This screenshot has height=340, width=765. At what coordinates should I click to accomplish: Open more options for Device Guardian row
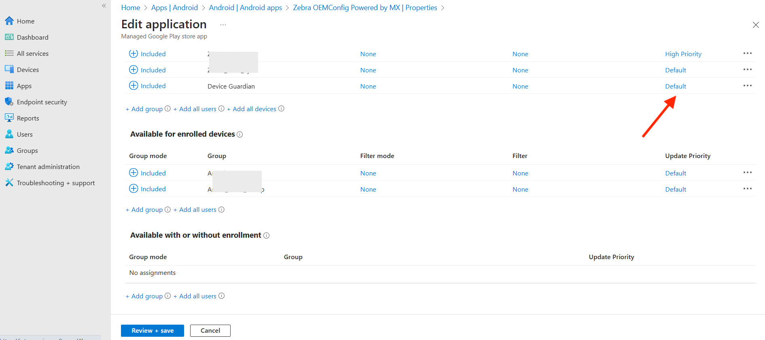pos(747,86)
